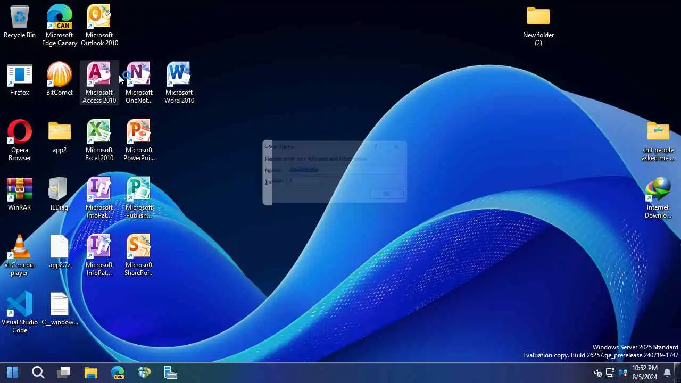Image resolution: width=681 pixels, height=383 pixels.
Task: Click the Edge Canary taskbar icon
Action: 118,372
